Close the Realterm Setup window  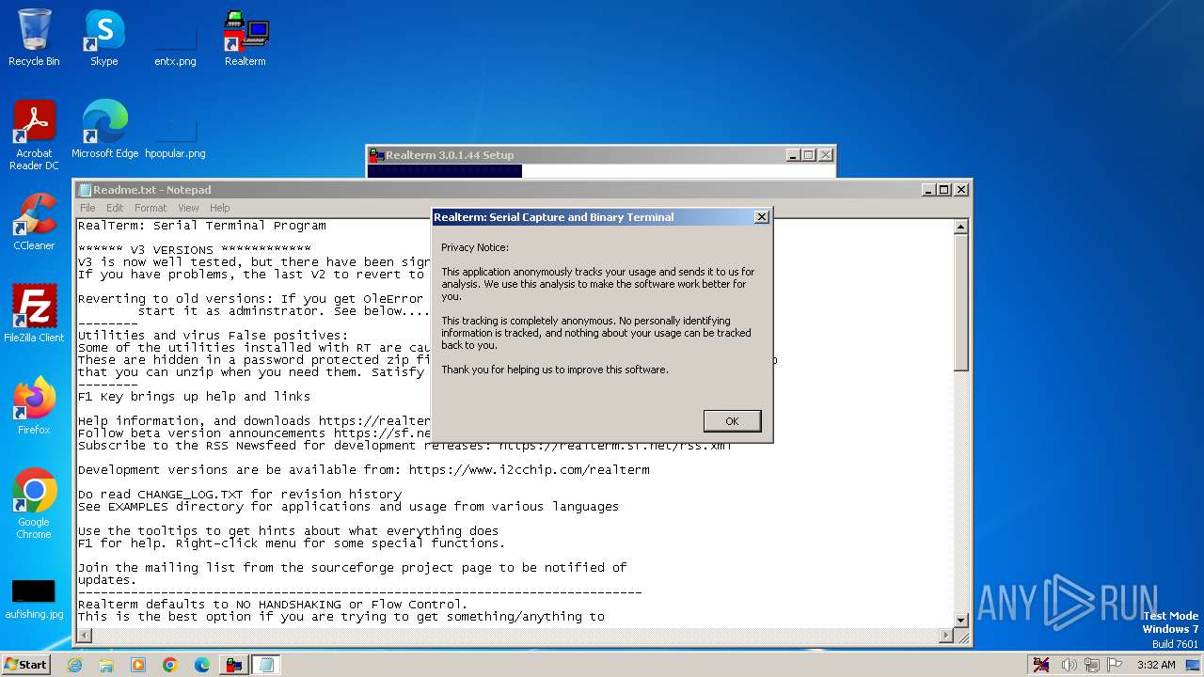[x=825, y=155]
